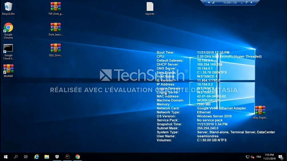The height and width of the screenshot is (161, 287).
Task: Open File Explorer from the taskbar
Action: coord(47,157)
